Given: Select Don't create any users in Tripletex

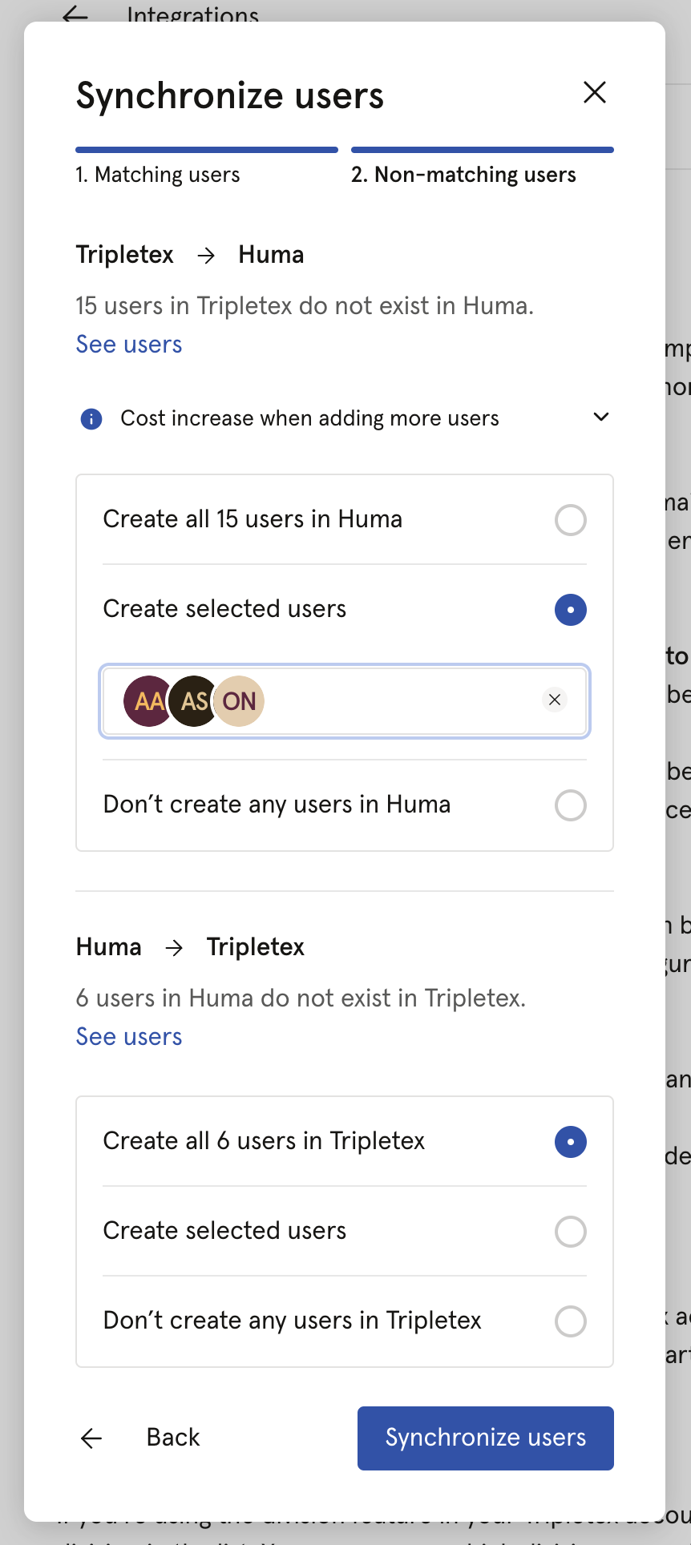Looking at the screenshot, I should [x=570, y=1321].
